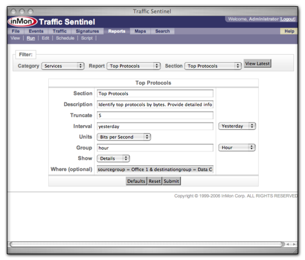Click the View Latest button
Image resolution: width=305 pixels, height=260 pixels.
(x=257, y=63)
